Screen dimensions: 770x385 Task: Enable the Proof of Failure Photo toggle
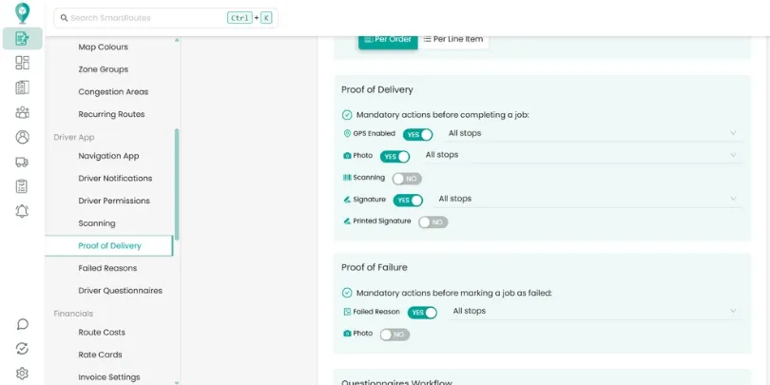[x=395, y=335]
